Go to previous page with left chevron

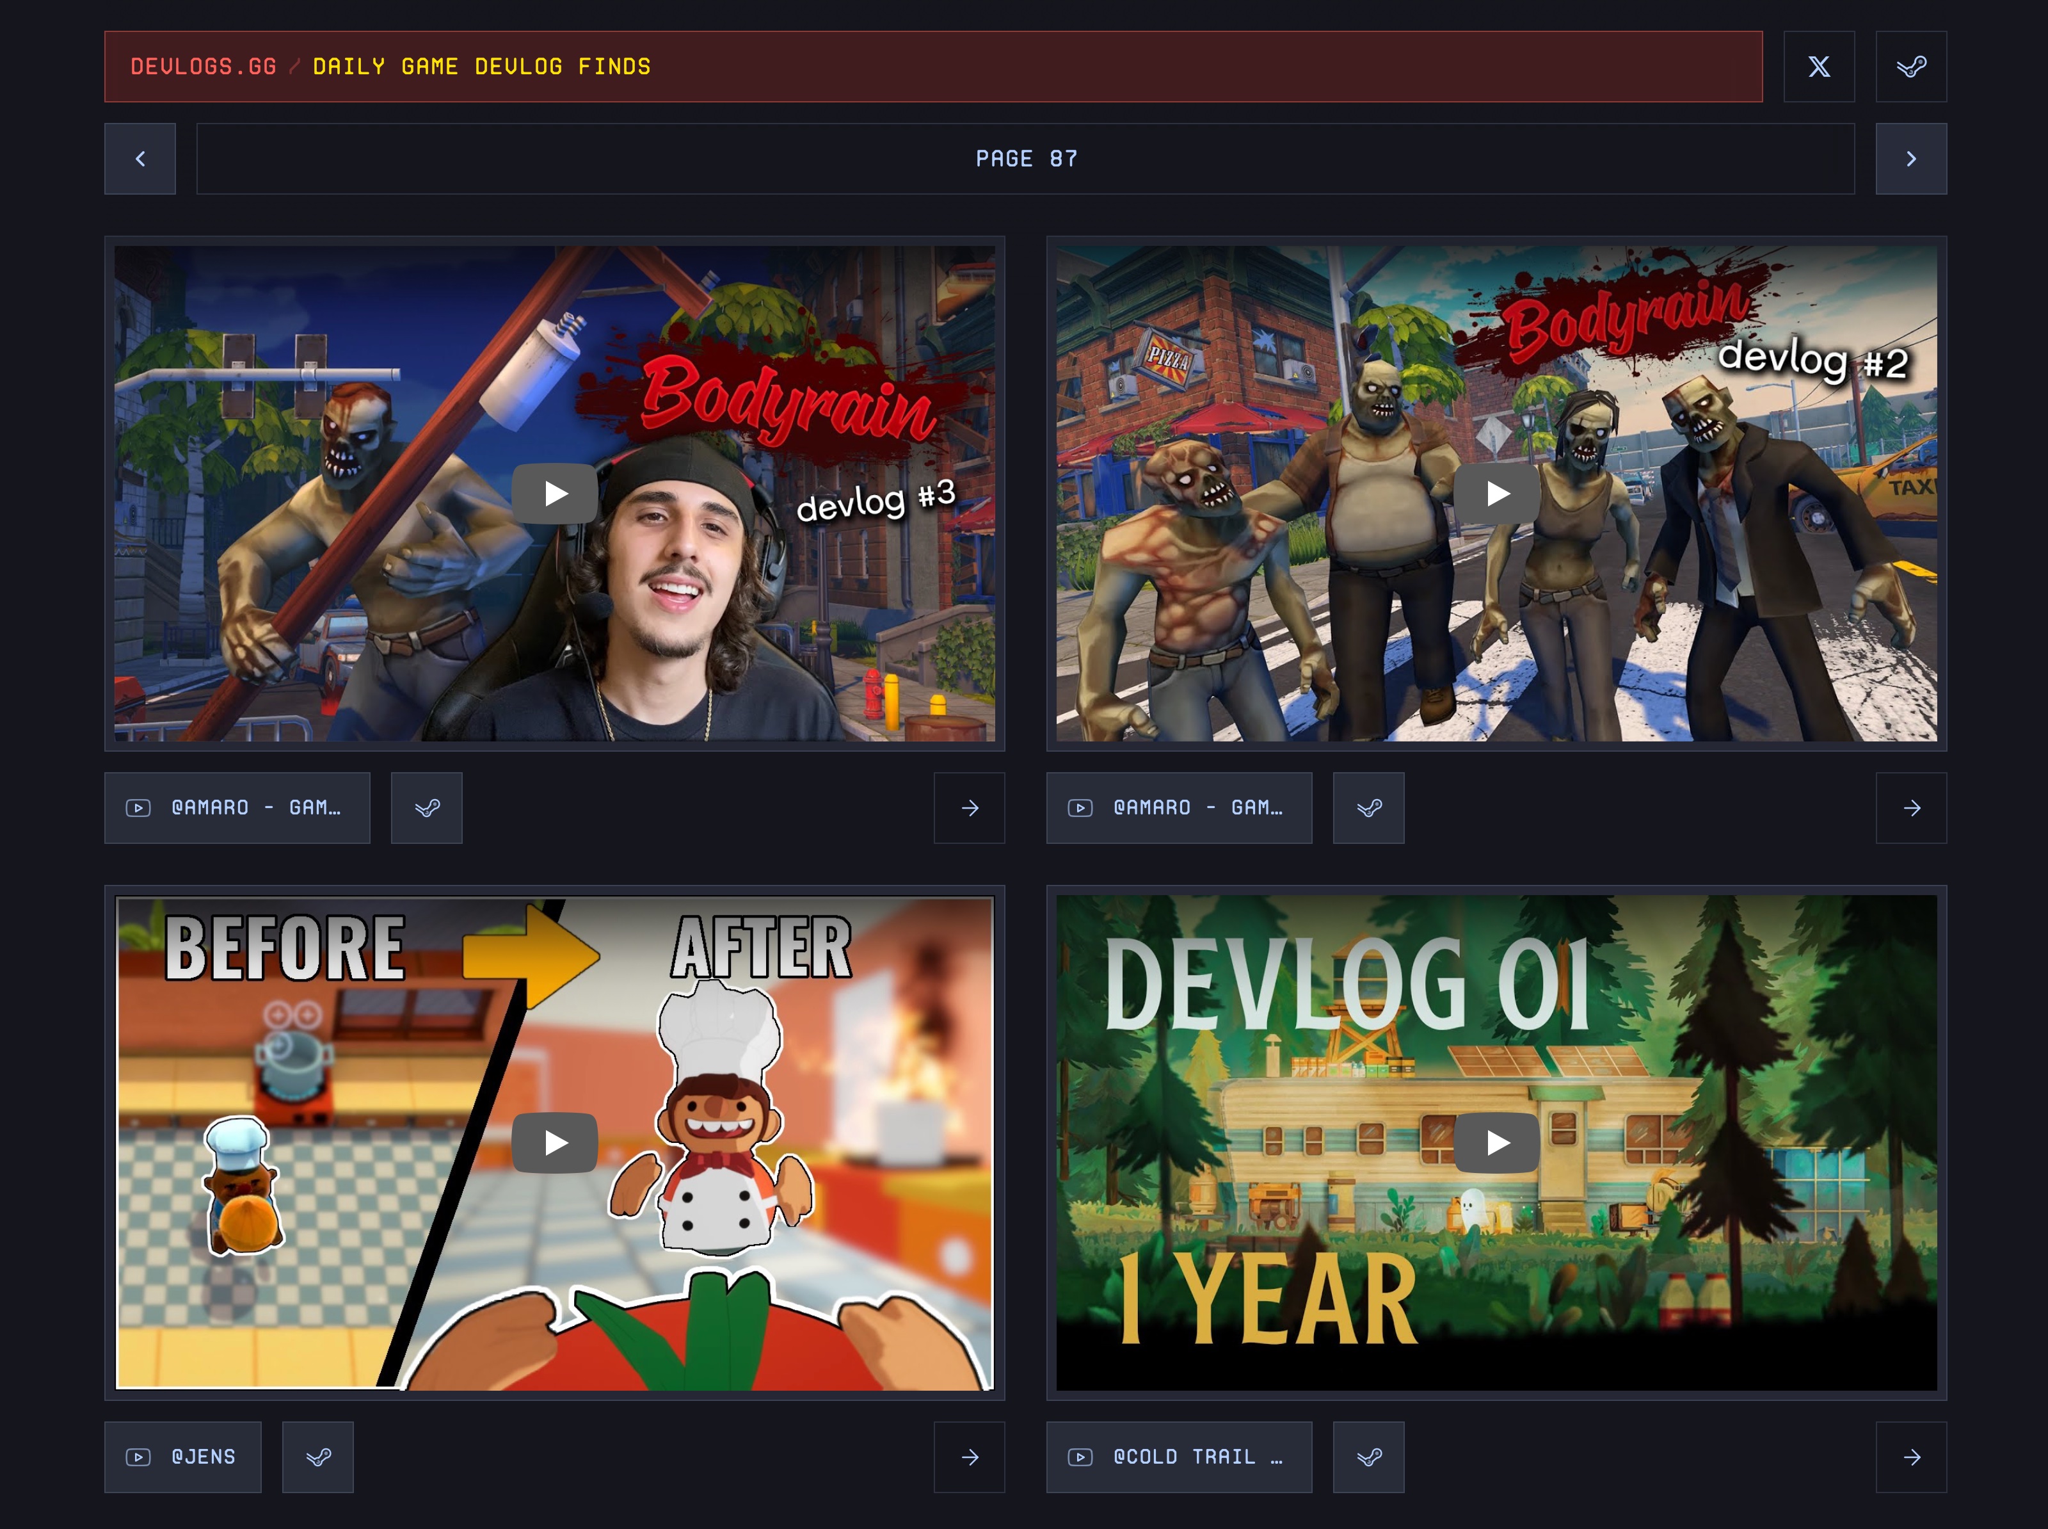pyautogui.click(x=140, y=159)
